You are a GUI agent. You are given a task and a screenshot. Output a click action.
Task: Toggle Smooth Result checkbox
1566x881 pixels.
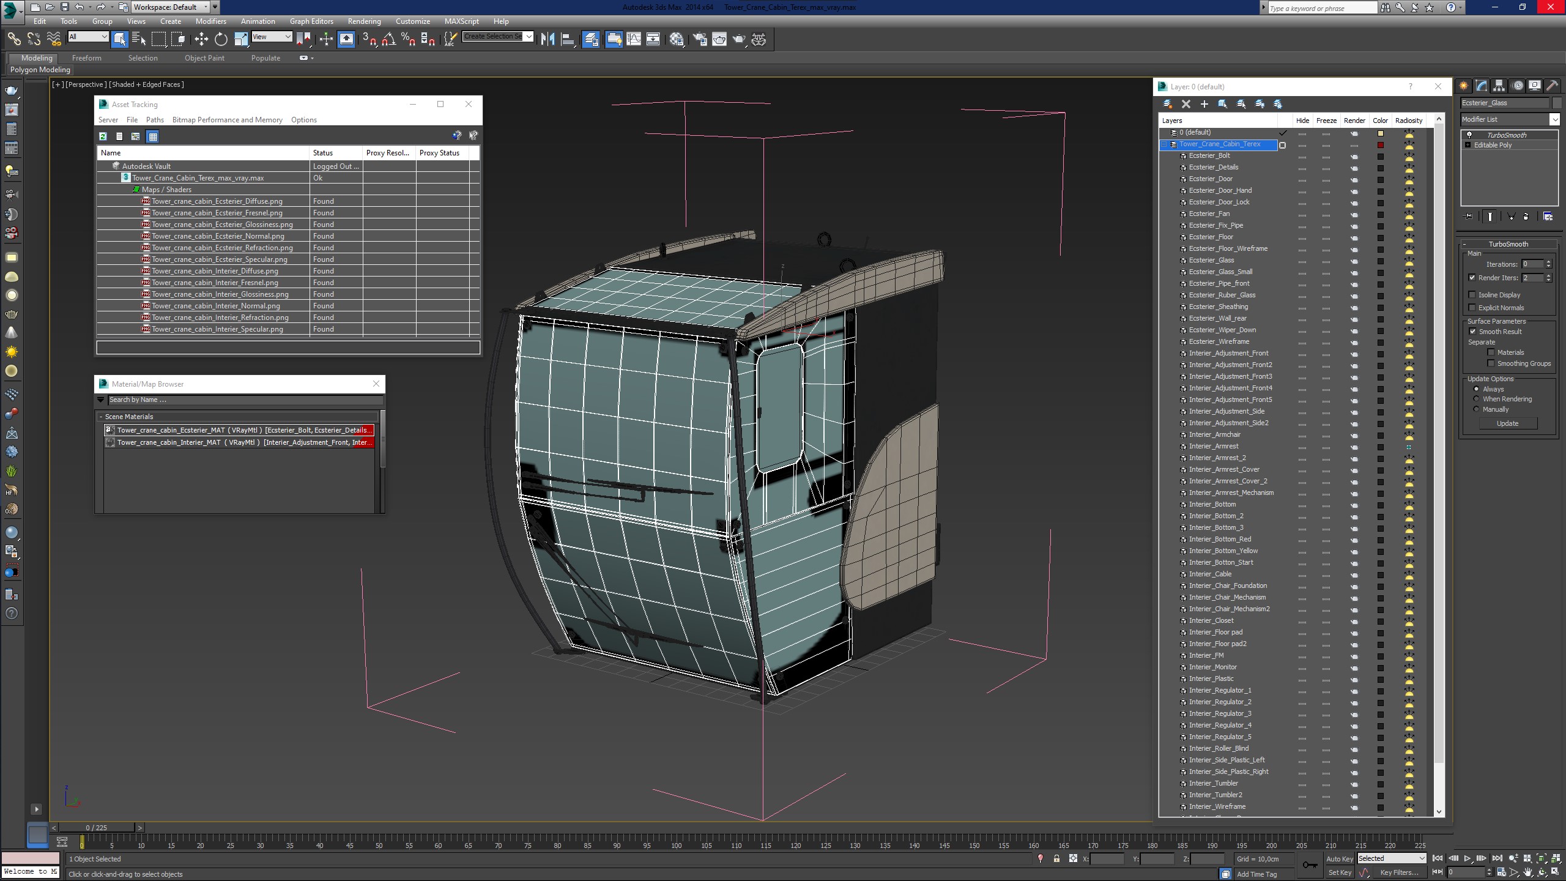pyautogui.click(x=1472, y=332)
